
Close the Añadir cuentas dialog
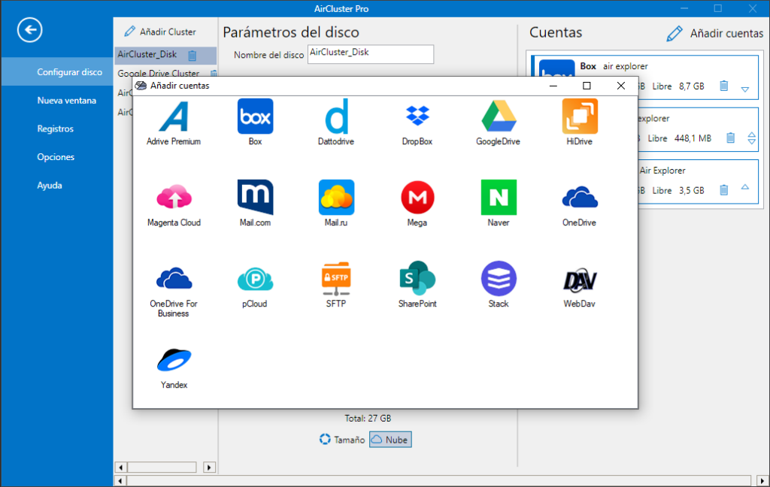pyautogui.click(x=620, y=86)
